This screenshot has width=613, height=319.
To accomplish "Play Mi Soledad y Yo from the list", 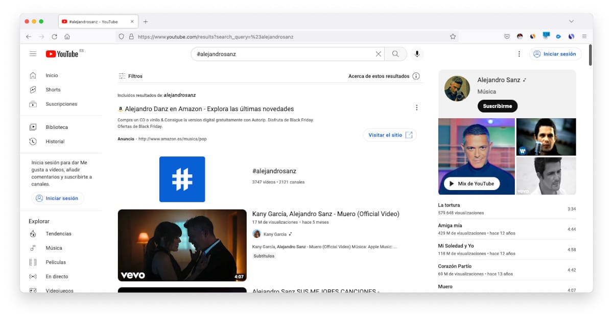I will coord(507,250).
